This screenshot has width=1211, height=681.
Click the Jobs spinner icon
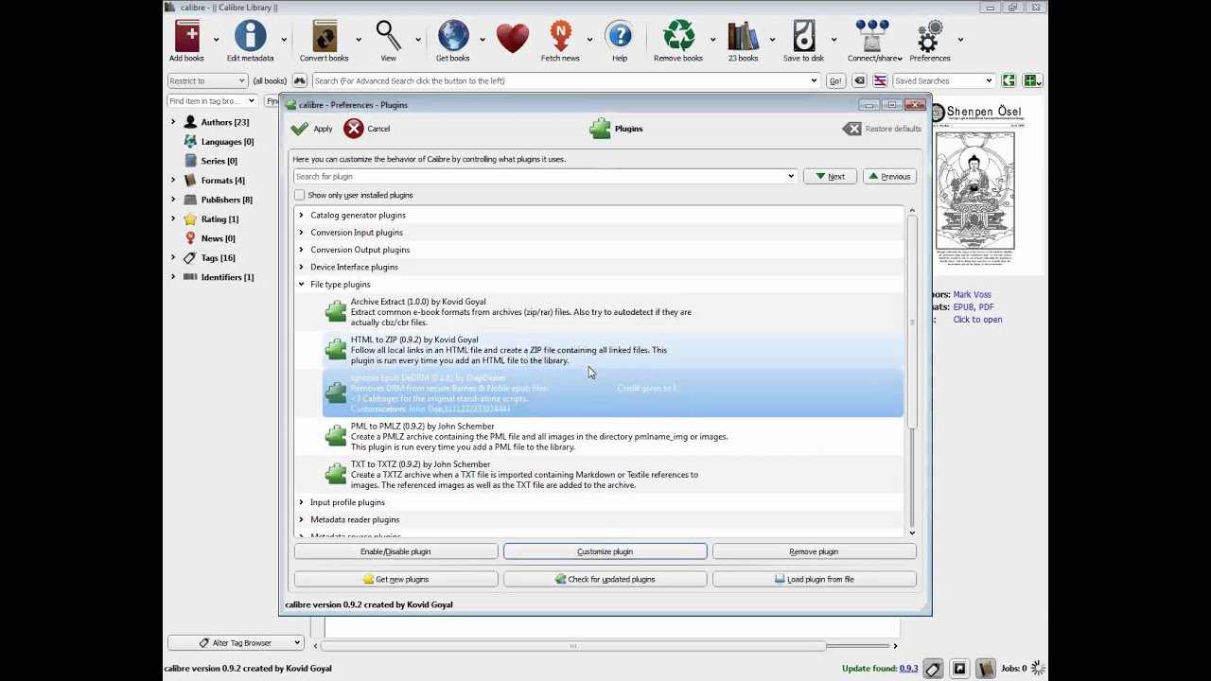point(1038,669)
